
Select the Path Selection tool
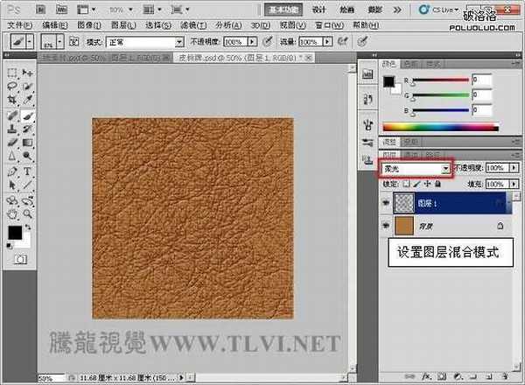point(12,185)
